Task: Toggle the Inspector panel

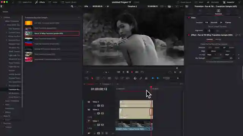Action: [229, 2]
